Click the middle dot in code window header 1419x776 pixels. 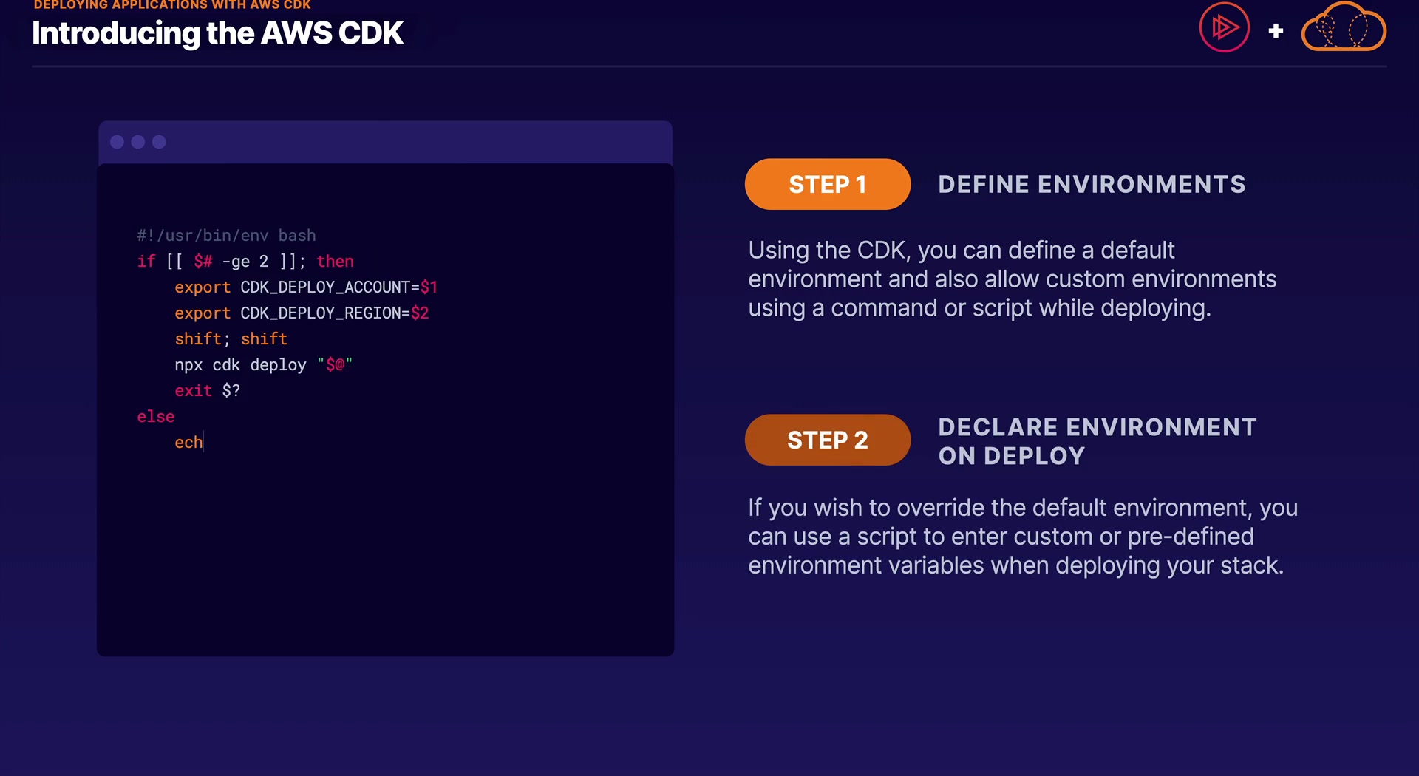point(138,142)
